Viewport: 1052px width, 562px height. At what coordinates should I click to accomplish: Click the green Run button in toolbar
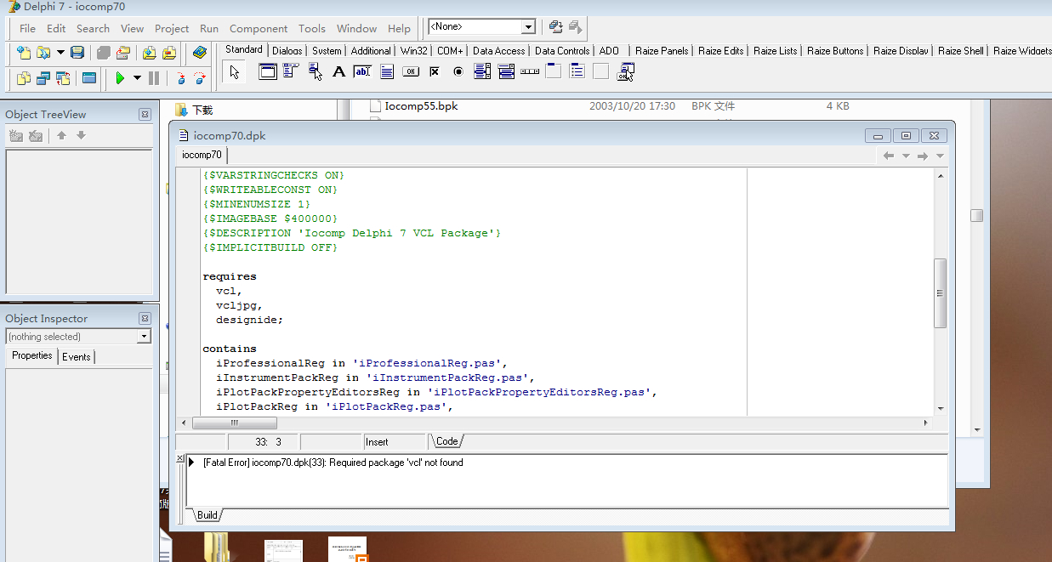pos(120,78)
